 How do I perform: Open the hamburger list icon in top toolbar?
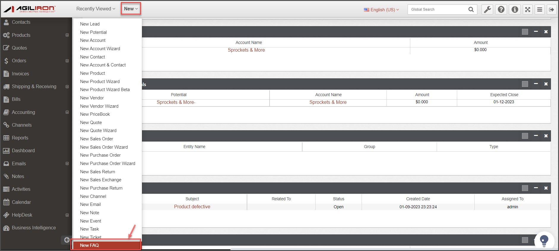(x=540, y=9)
